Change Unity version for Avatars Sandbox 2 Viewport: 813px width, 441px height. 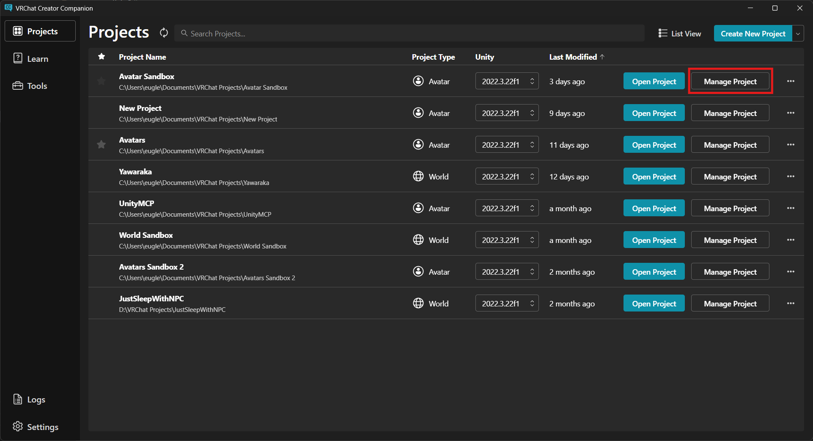pos(507,271)
